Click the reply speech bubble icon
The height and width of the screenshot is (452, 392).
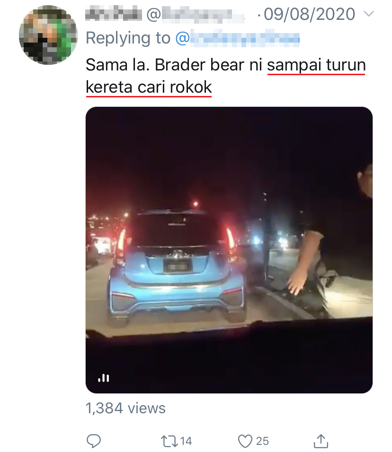coord(94,441)
